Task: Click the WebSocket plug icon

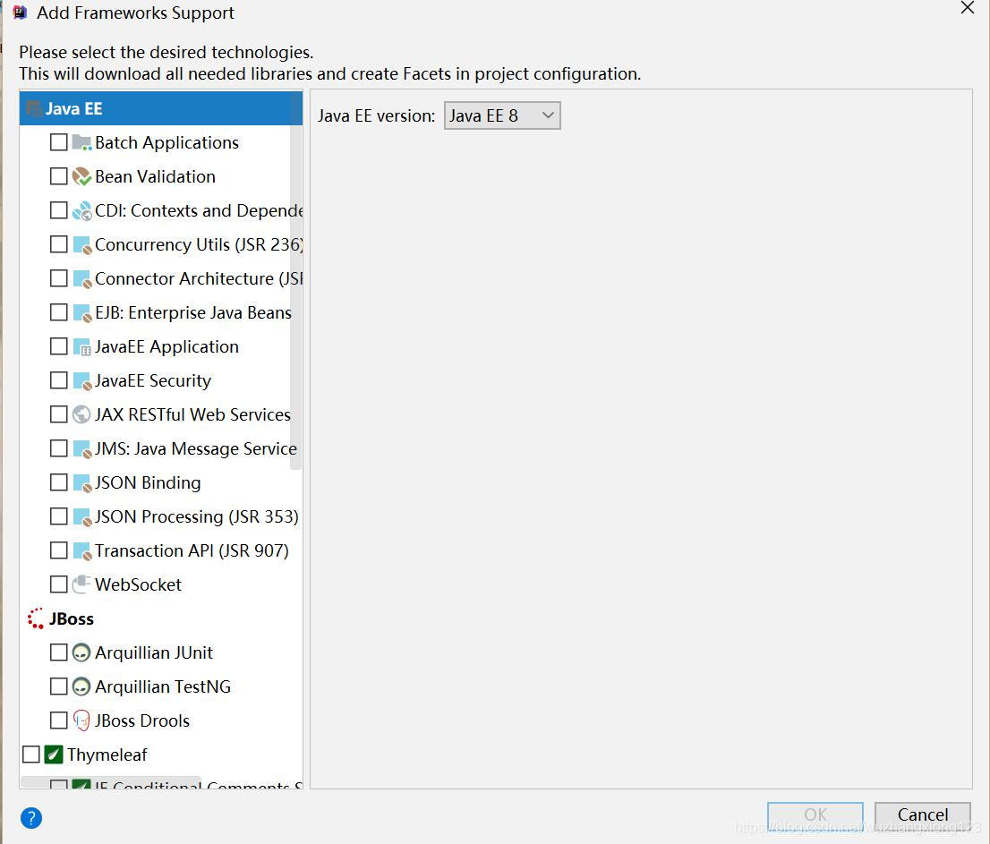Action: coord(82,585)
